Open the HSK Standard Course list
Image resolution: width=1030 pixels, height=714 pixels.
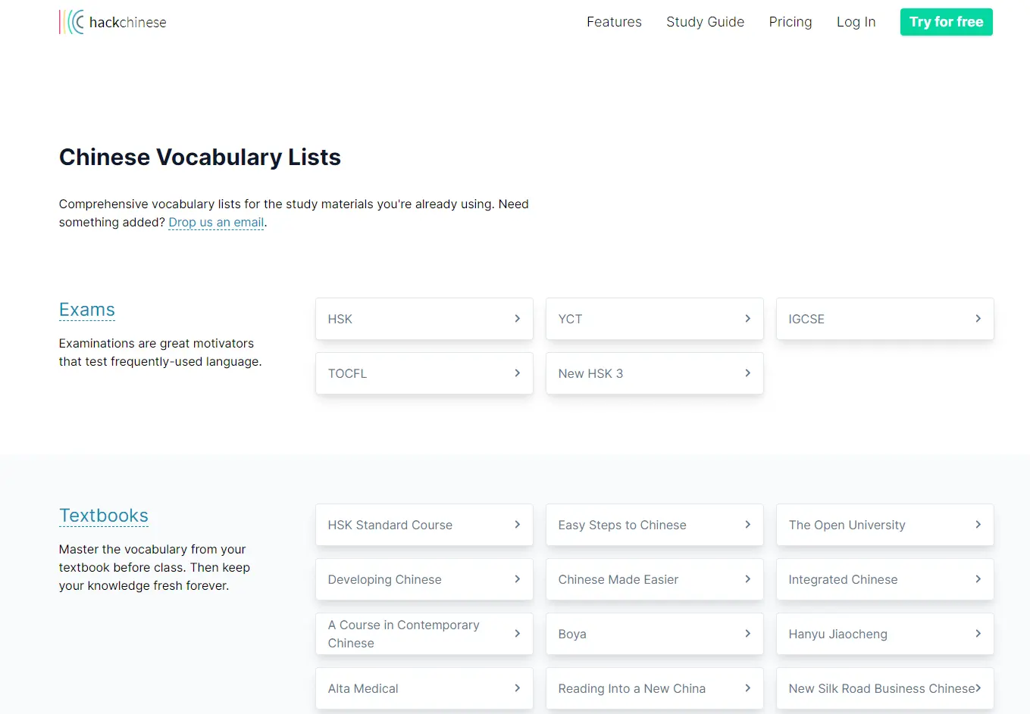pyautogui.click(x=424, y=525)
